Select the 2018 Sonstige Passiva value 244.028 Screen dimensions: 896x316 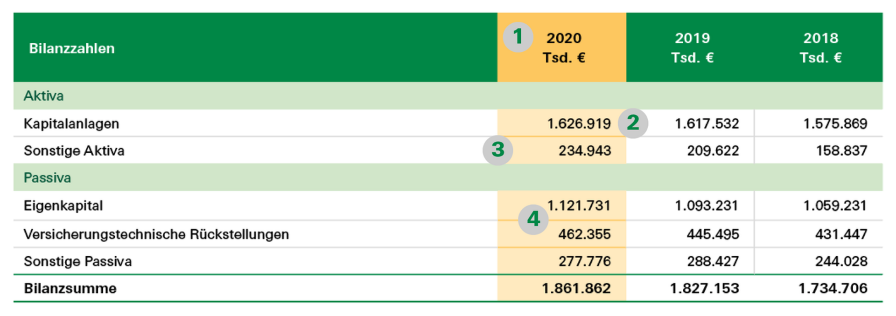[841, 261]
